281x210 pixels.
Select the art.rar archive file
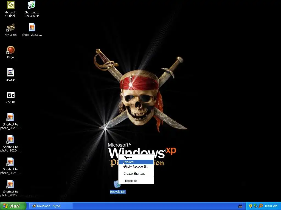pos(11,75)
